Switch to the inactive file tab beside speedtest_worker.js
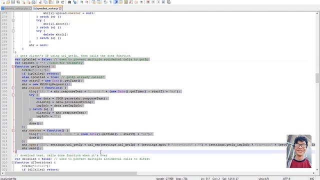The image size is (320, 180). point(16,8)
